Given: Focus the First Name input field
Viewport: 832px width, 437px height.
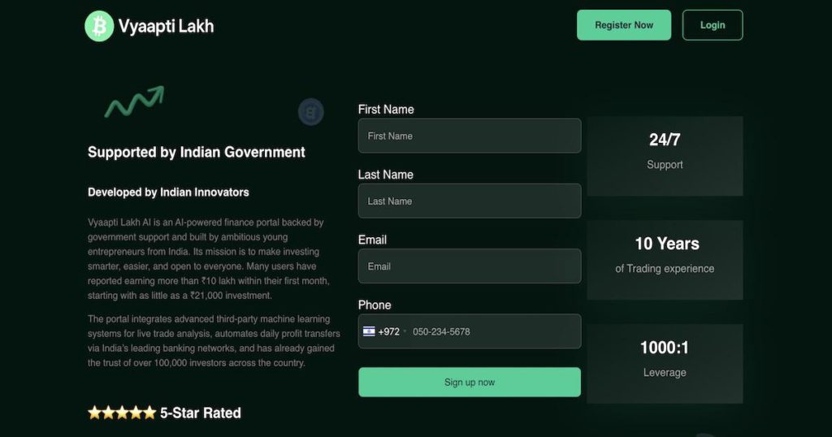Looking at the screenshot, I should [469, 136].
